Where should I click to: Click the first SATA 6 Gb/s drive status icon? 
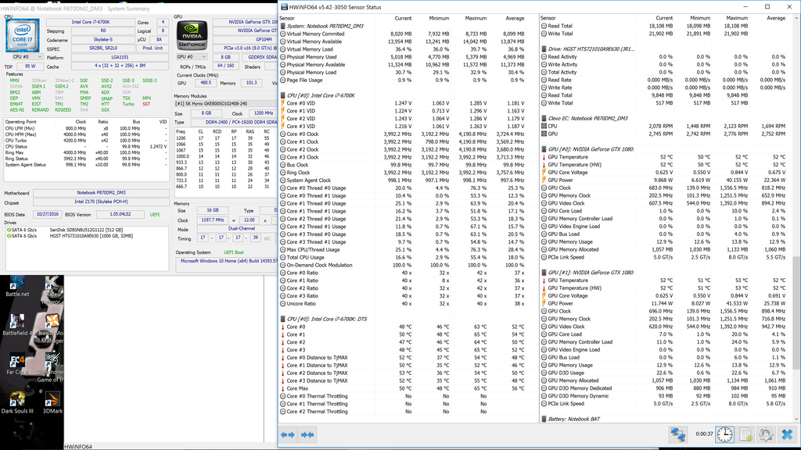9,230
